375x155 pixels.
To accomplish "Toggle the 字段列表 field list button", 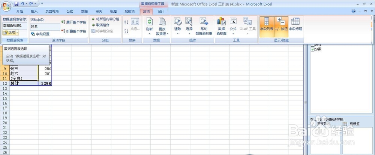I will (x=267, y=27).
